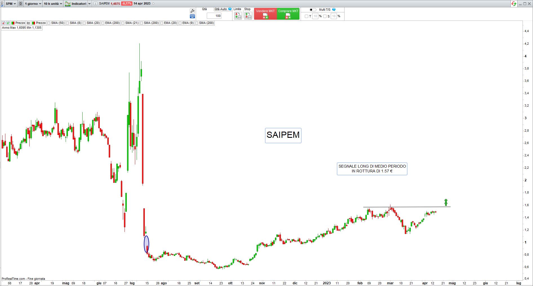Viewport: 533px width, 286px height.
Task: Open the 10 k unità dropdown
Action: click(x=53, y=4)
